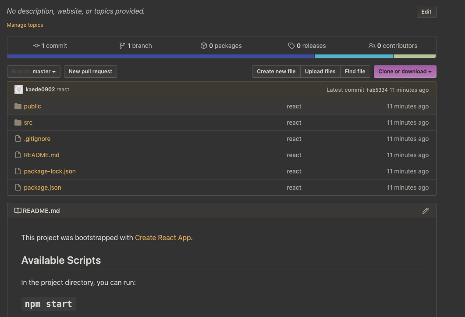Click the dark blue language bar segment
The width and height of the screenshot is (465, 317).
click(x=161, y=56)
